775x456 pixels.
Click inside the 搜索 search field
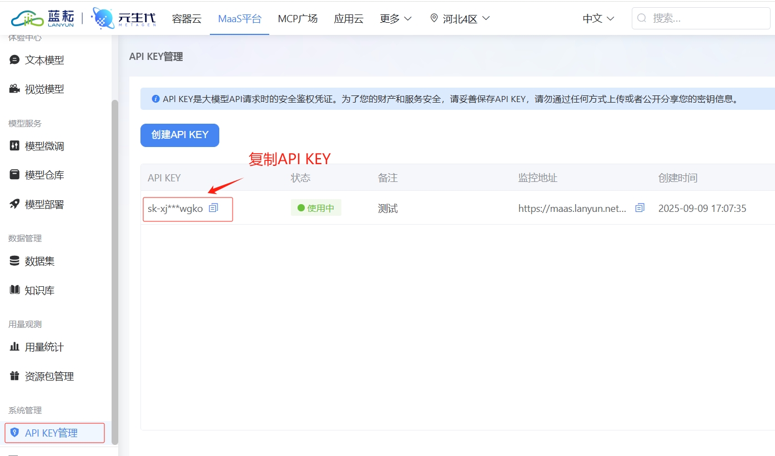(x=701, y=18)
